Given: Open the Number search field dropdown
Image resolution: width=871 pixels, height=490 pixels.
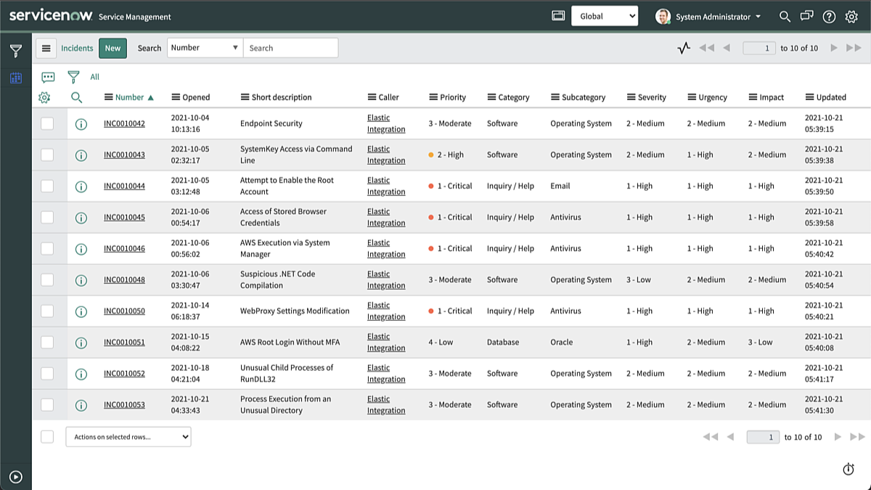Looking at the screenshot, I should (x=205, y=48).
